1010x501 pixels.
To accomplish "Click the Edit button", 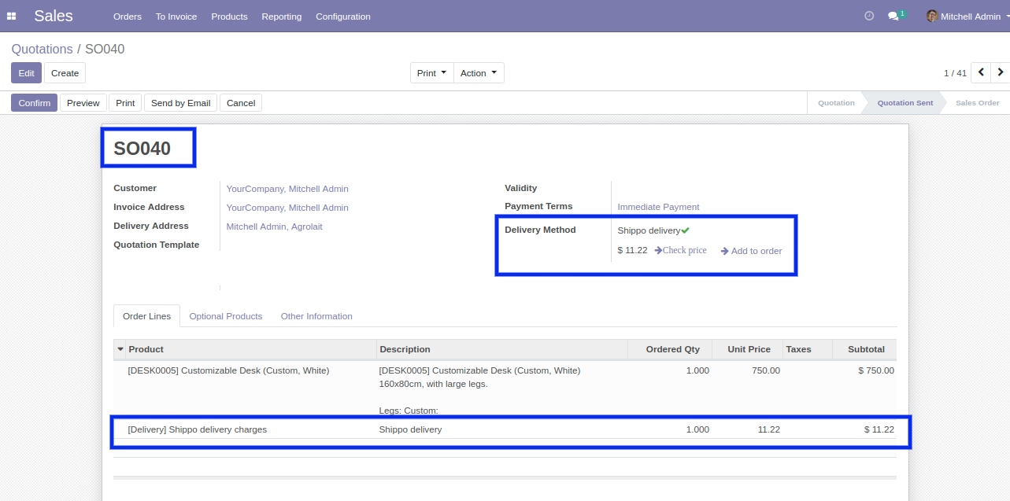I will coord(26,73).
